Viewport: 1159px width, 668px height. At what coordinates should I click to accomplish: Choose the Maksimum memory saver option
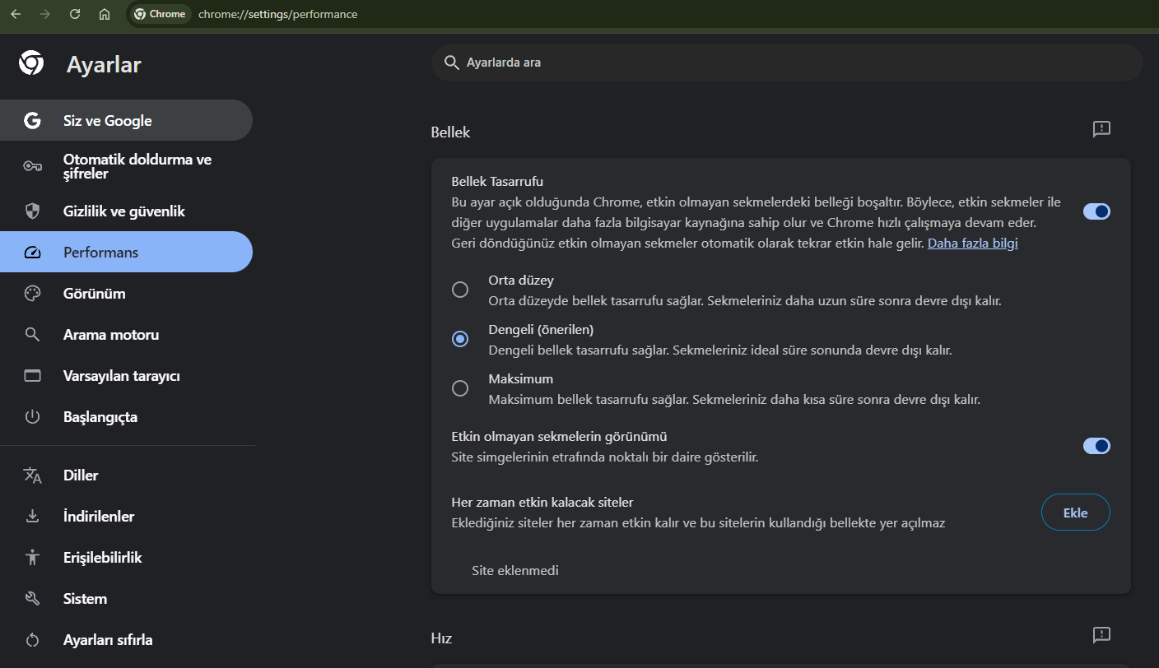point(460,388)
